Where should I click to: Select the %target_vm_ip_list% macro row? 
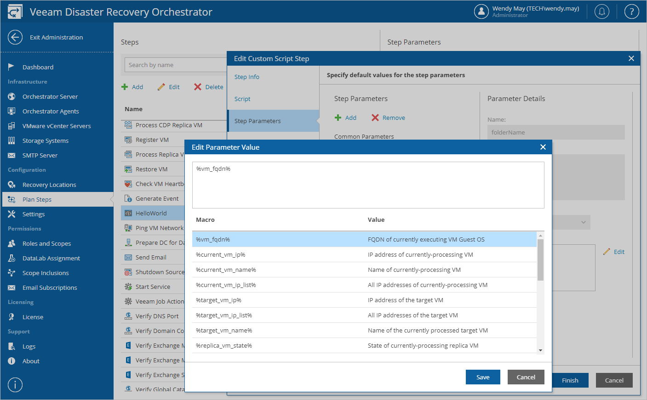(x=364, y=315)
